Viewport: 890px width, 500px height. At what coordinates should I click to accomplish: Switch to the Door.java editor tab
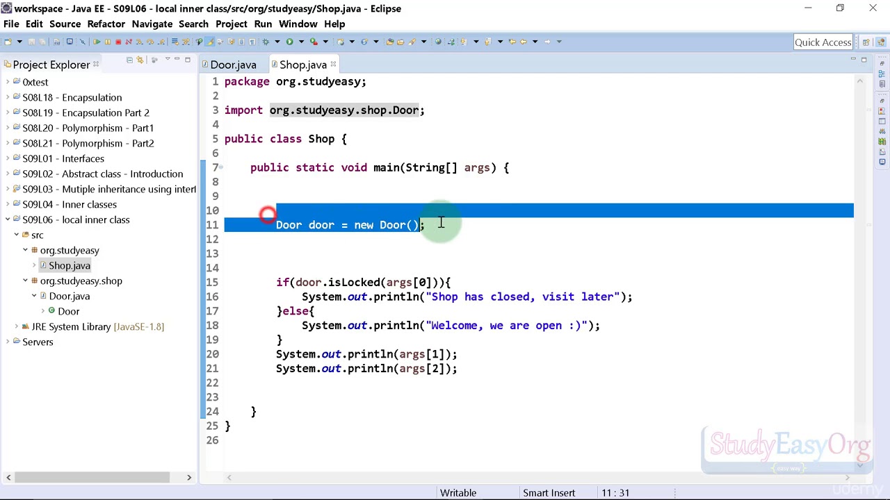point(233,65)
